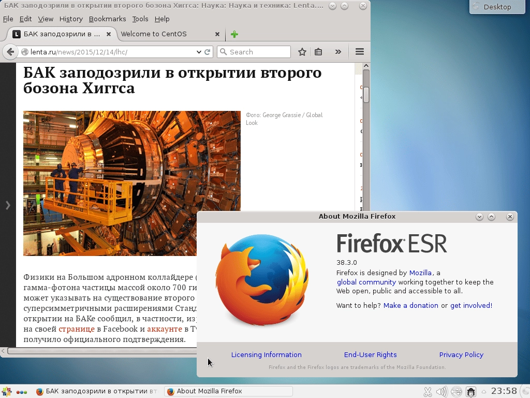Click the browser back arrow button
530x398 pixels.
pos(10,52)
